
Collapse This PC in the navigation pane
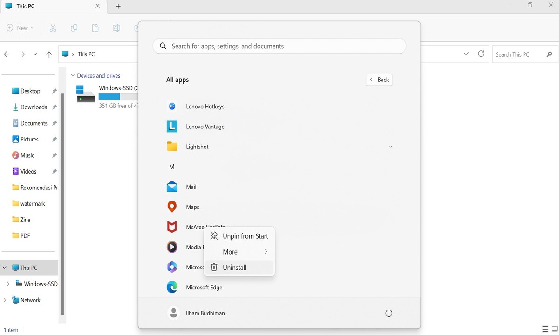pos(5,268)
